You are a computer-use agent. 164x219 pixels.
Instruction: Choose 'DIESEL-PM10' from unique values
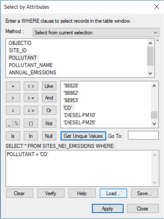pyautogui.click(x=79, y=115)
